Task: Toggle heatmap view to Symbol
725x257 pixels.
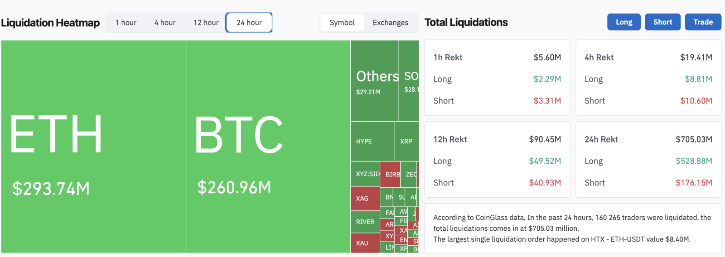Action: (x=342, y=23)
